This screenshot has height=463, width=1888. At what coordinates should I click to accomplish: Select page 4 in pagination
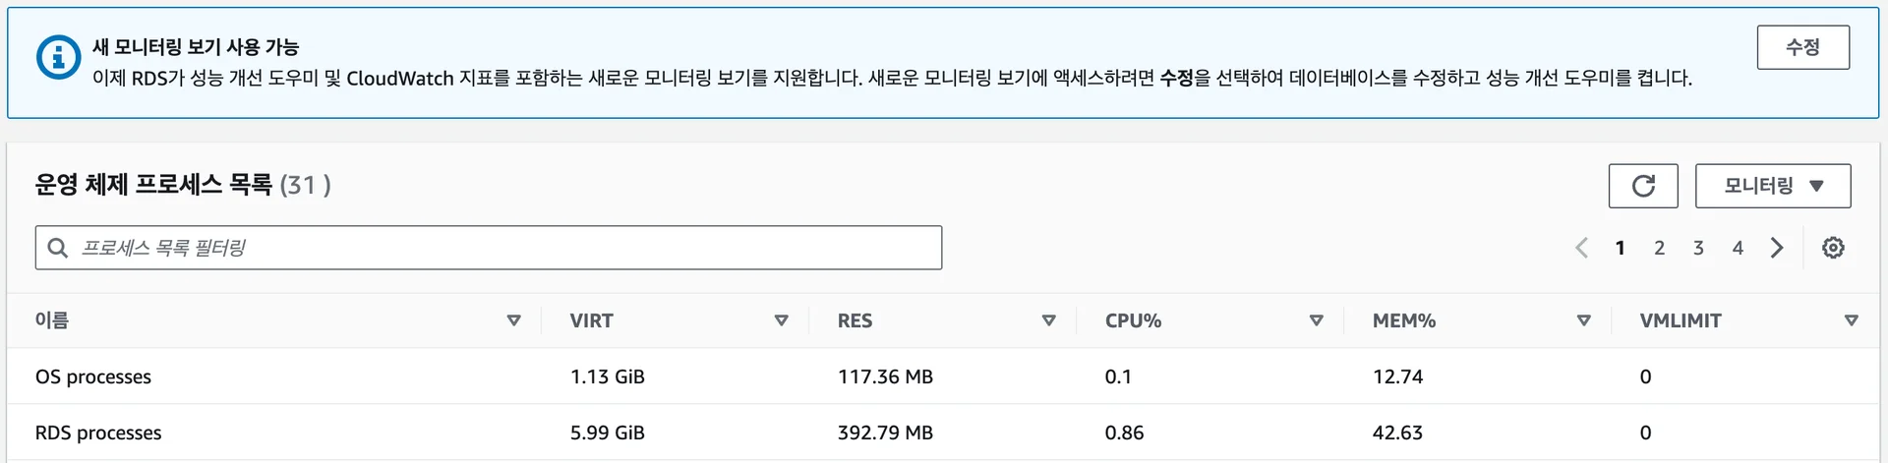tap(1738, 248)
